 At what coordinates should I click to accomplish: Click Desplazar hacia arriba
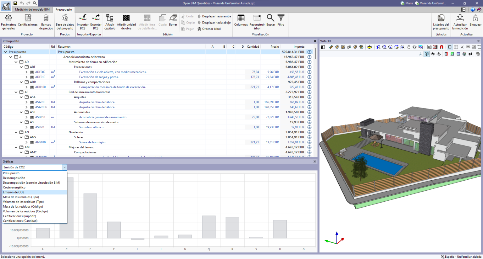click(214, 16)
